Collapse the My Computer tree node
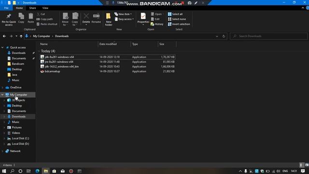Image resolution: width=309 pixels, height=174 pixels. [x=2, y=95]
